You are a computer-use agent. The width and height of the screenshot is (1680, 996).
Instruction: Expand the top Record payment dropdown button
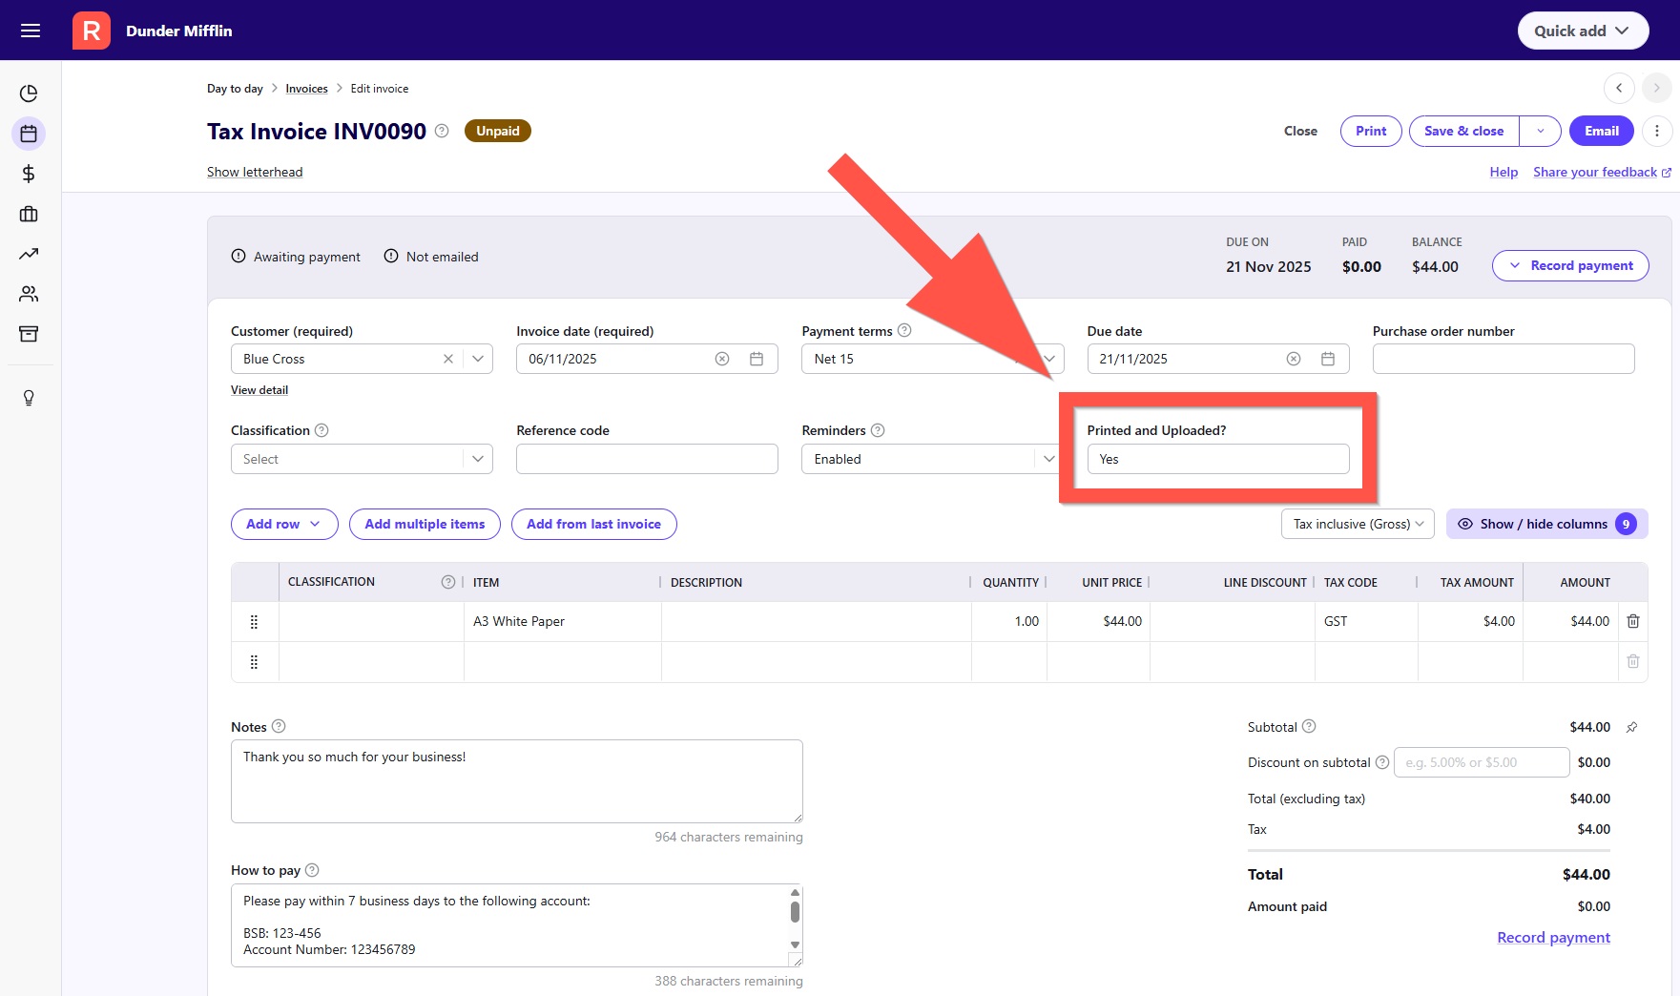(x=1570, y=265)
